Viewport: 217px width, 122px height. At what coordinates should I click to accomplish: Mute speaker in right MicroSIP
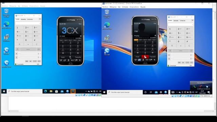click(x=169, y=55)
